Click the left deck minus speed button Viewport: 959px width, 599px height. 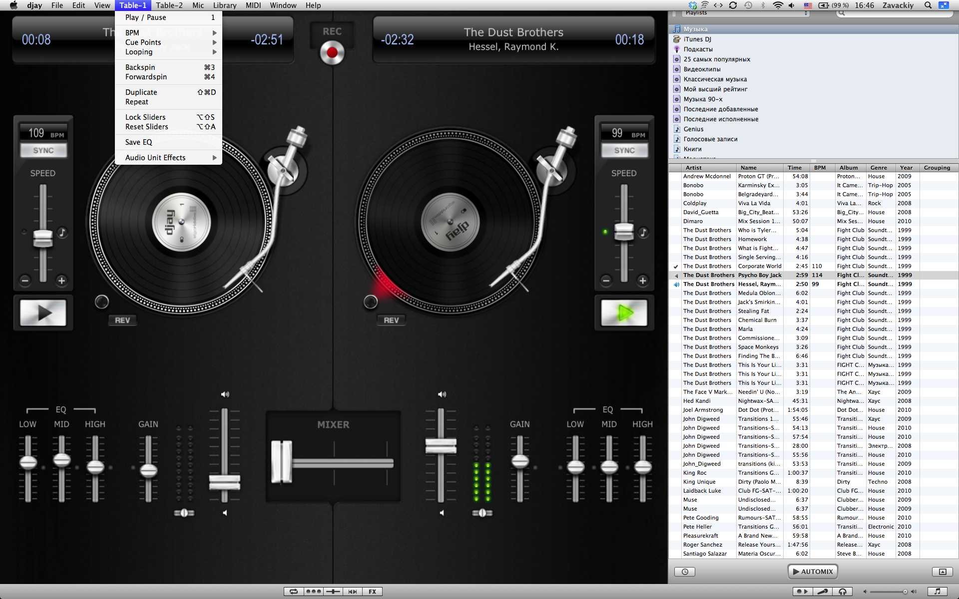tap(25, 281)
